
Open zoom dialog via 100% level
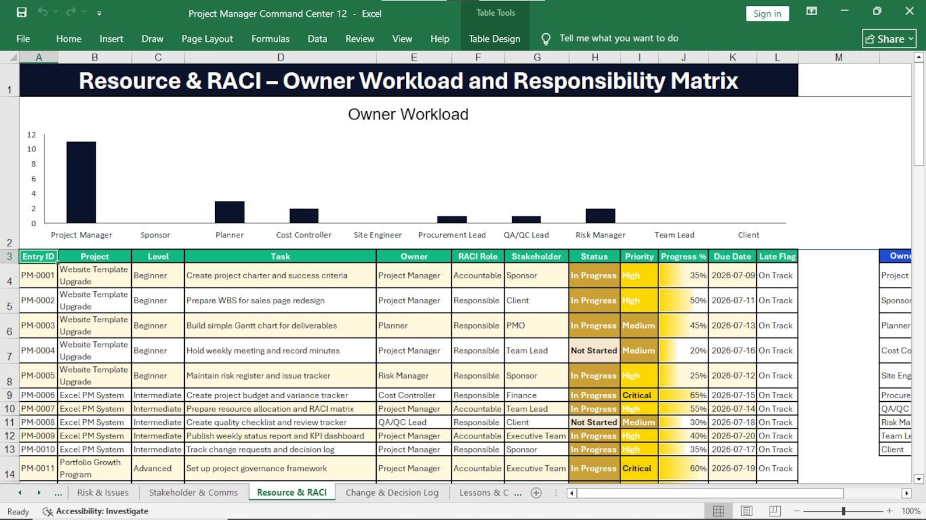(911, 511)
